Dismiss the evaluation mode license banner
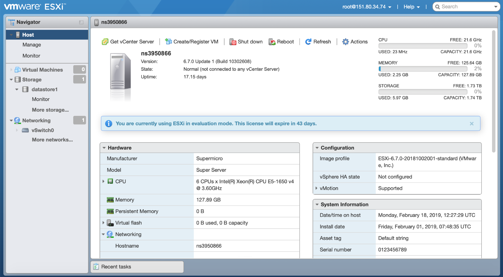Viewport: 503px width, 277px height. (x=472, y=123)
